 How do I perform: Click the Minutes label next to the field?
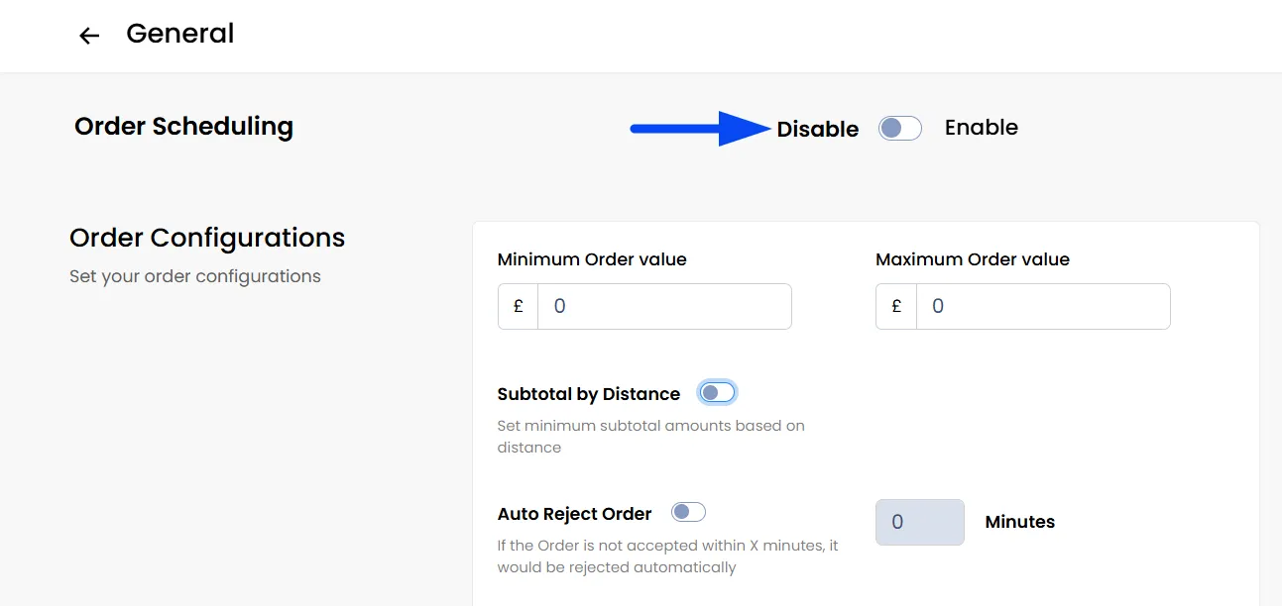pyautogui.click(x=1019, y=522)
